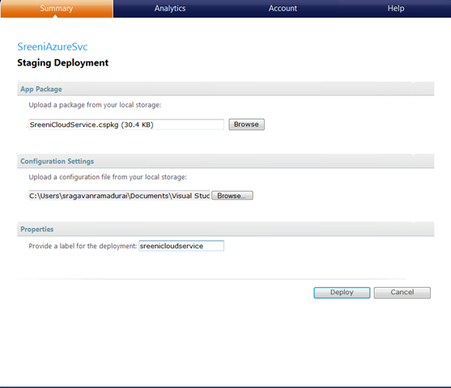Go to the Account tab
The height and width of the screenshot is (388, 451).
283,9
